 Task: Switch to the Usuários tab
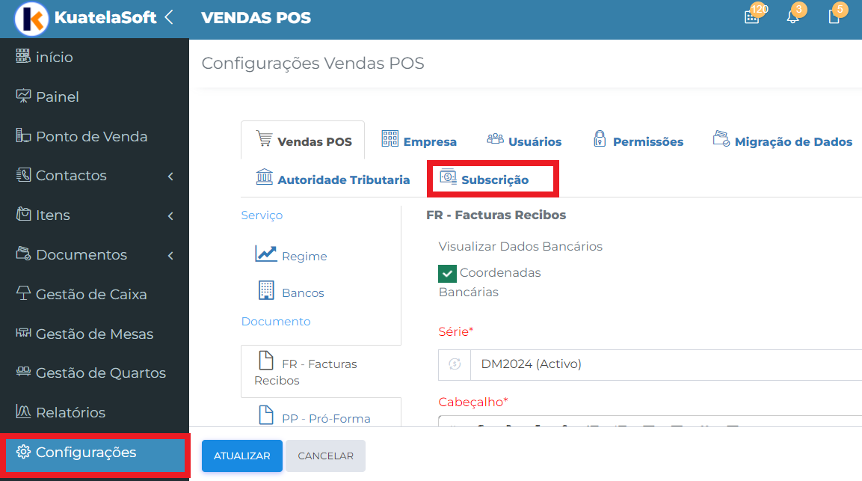(524, 141)
